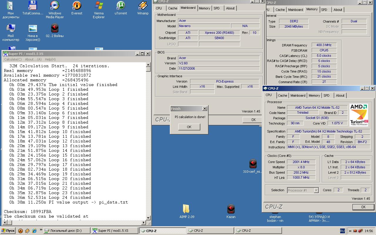Click the AMD Turion 64 X2 logo
376x235 pixels.
click(x=359, y=115)
